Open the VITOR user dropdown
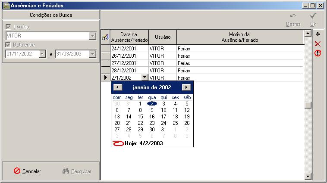The height and width of the screenshot is (183, 327). click(x=92, y=36)
